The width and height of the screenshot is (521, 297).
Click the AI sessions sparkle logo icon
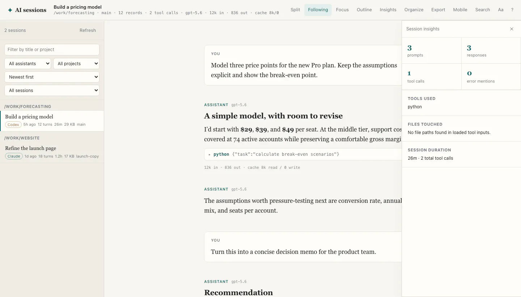10,10
